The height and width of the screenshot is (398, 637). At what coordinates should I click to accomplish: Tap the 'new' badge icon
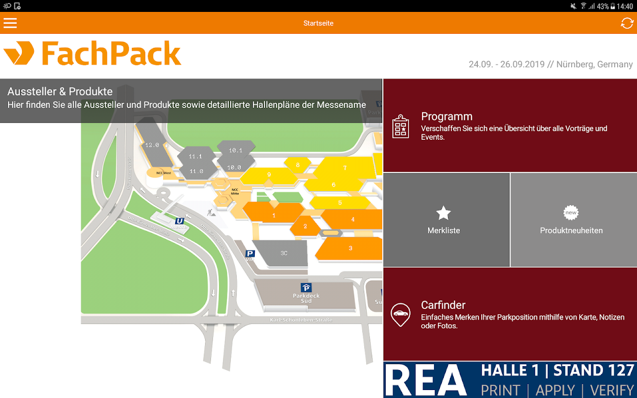571,213
